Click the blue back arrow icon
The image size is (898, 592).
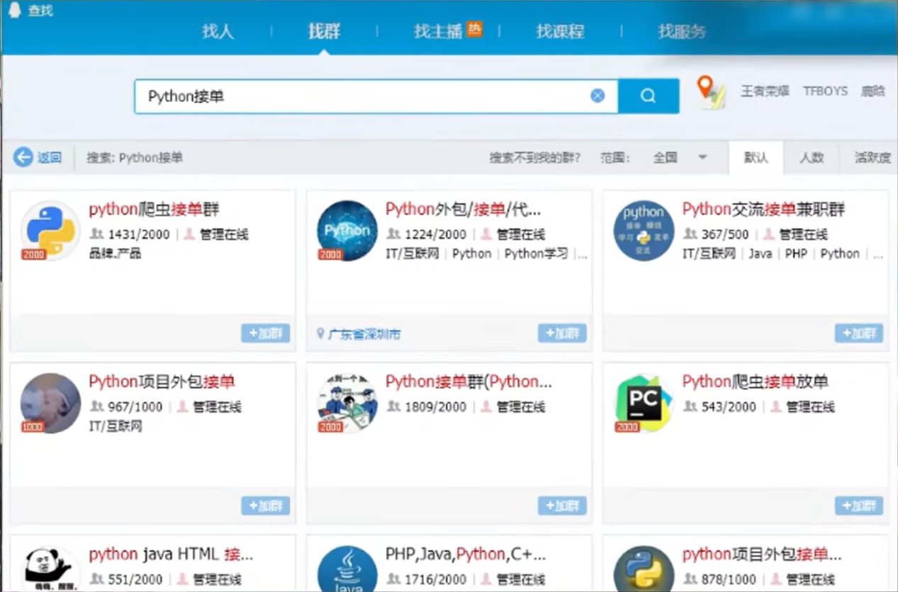click(x=23, y=157)
